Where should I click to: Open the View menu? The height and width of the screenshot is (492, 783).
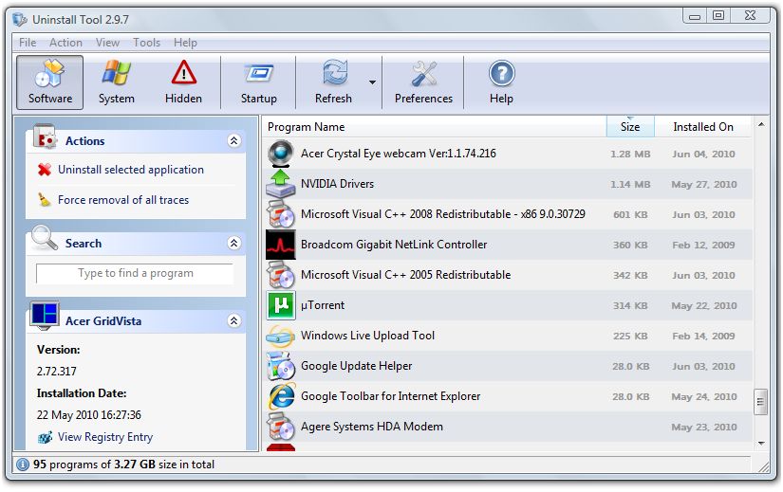pyautogui.click(x=107, y=43)
